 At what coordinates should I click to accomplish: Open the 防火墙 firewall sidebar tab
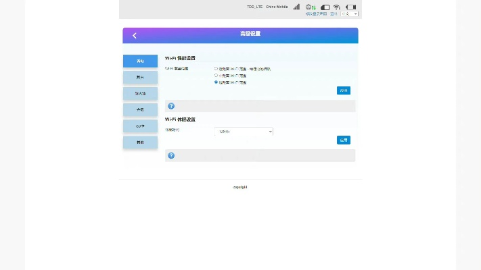coord(140,93)
